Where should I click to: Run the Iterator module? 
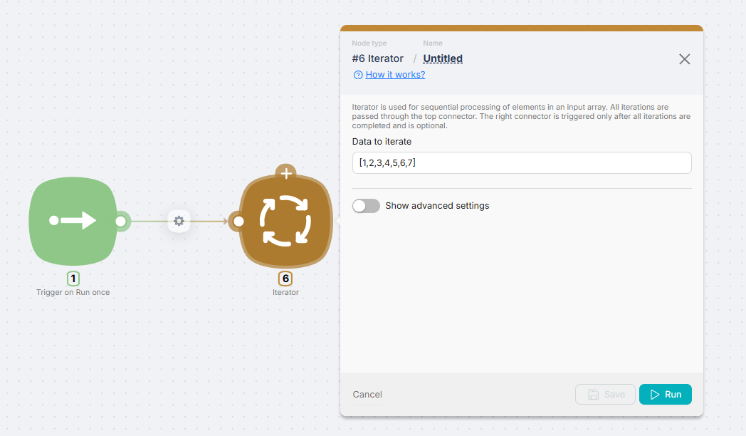[x=665, y=394]
